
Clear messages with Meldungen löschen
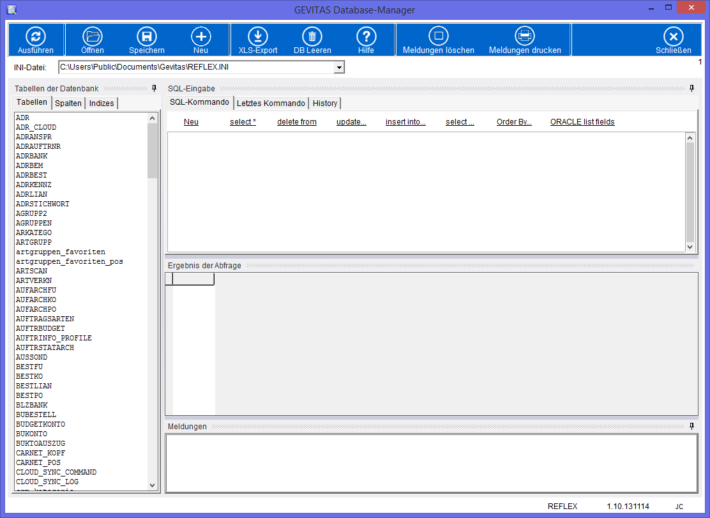tap(438, 40)
